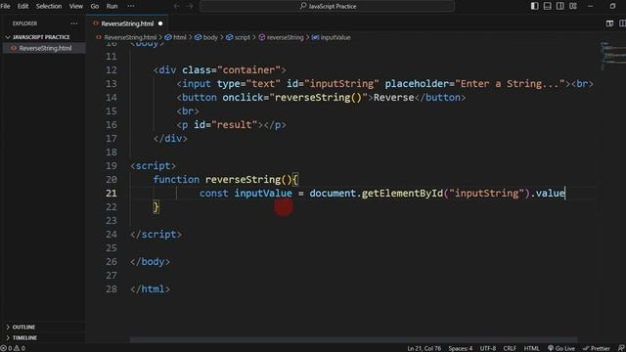The height and width of the screenshot is (352, 626).
Task: Click the ReverseString.html breadcrumb
Action: point(130,37)
